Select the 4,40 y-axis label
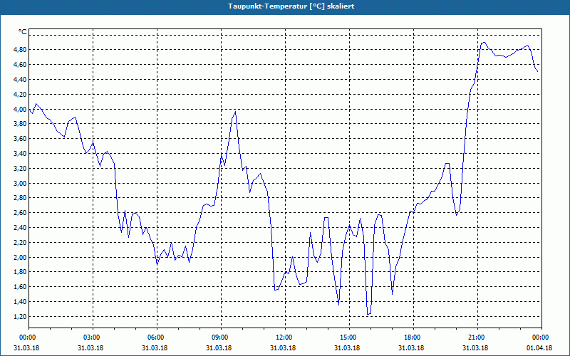Viewport: 570px width, 356px height. [x=19, y=79]
